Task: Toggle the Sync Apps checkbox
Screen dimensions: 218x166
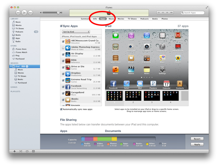Action: pyautogui.click(x=61, y=26)
